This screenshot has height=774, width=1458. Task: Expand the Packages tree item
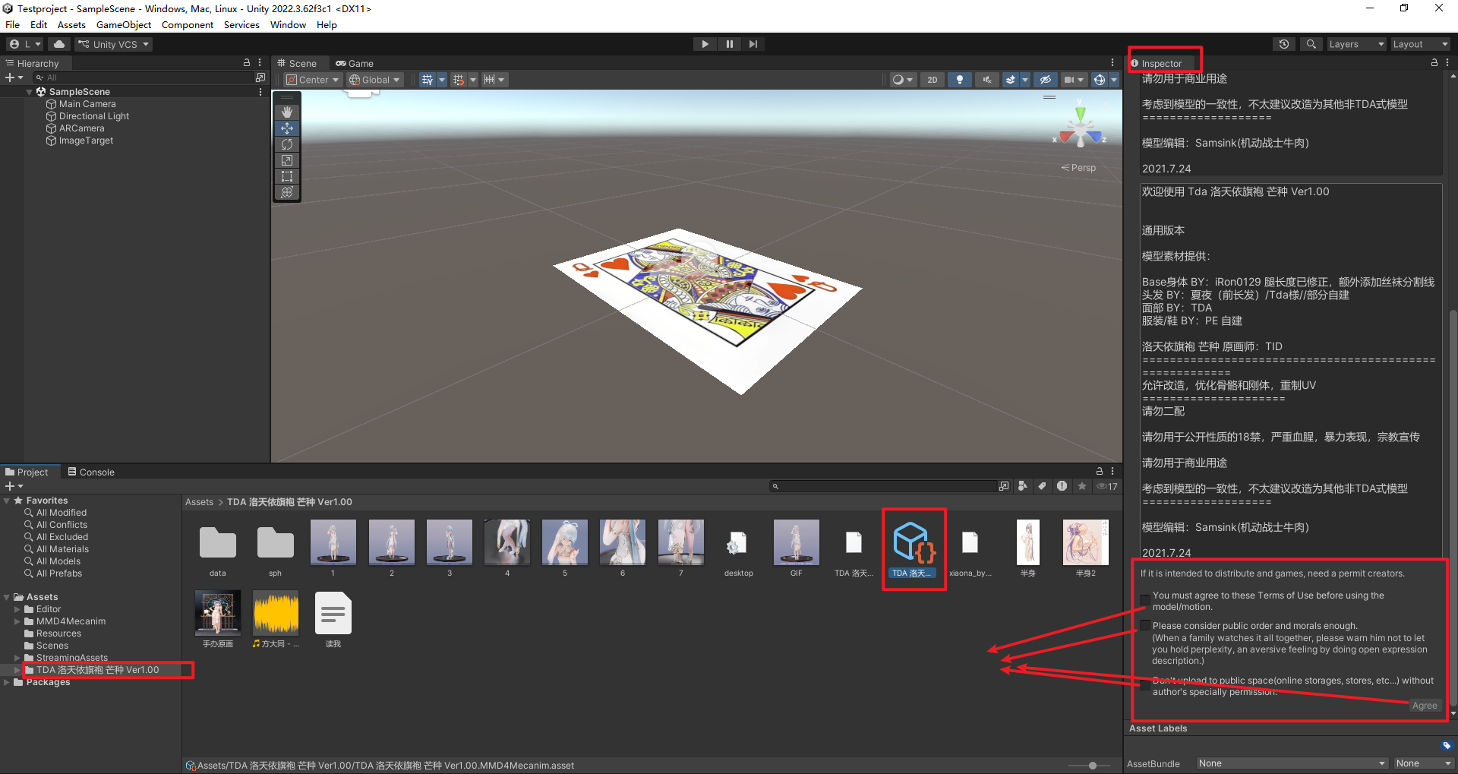coord(7,682)
